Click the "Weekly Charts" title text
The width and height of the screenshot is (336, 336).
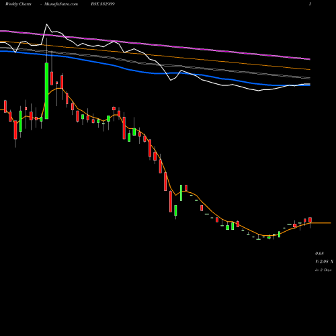18,4
